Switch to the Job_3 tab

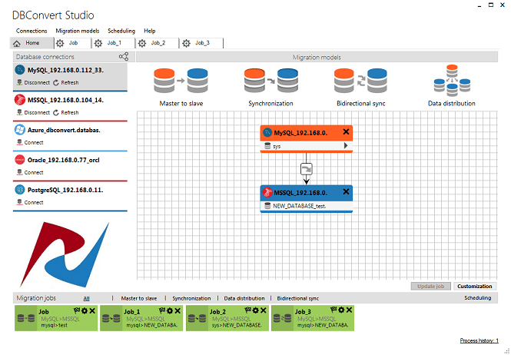pyautogui.click(x=201, y=43)
